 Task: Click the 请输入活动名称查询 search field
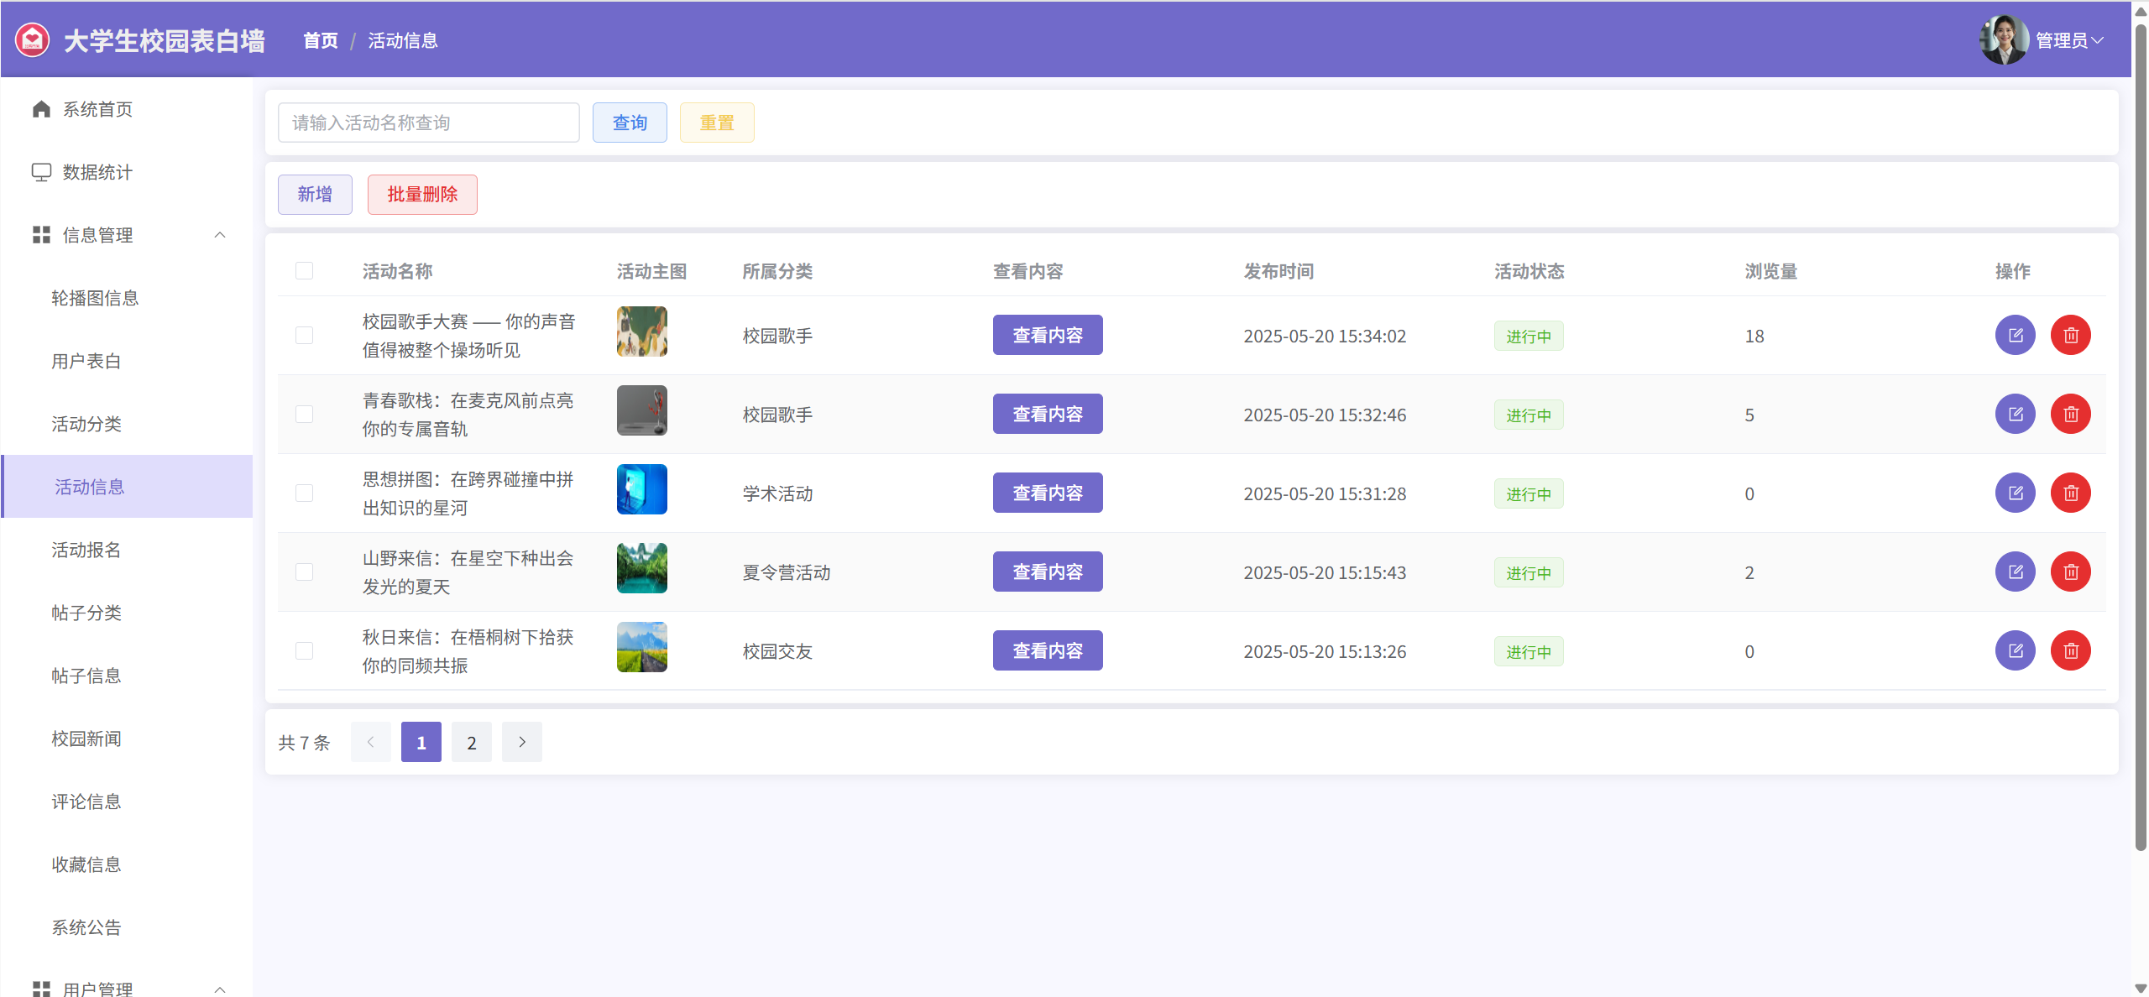428,123
